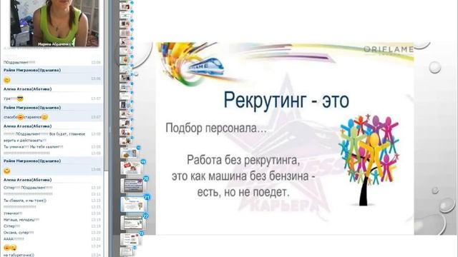The height and width of the screenshot is (257, 458).
Task: Go to slide thumbnail numbered 23
Action: (131, 240)
